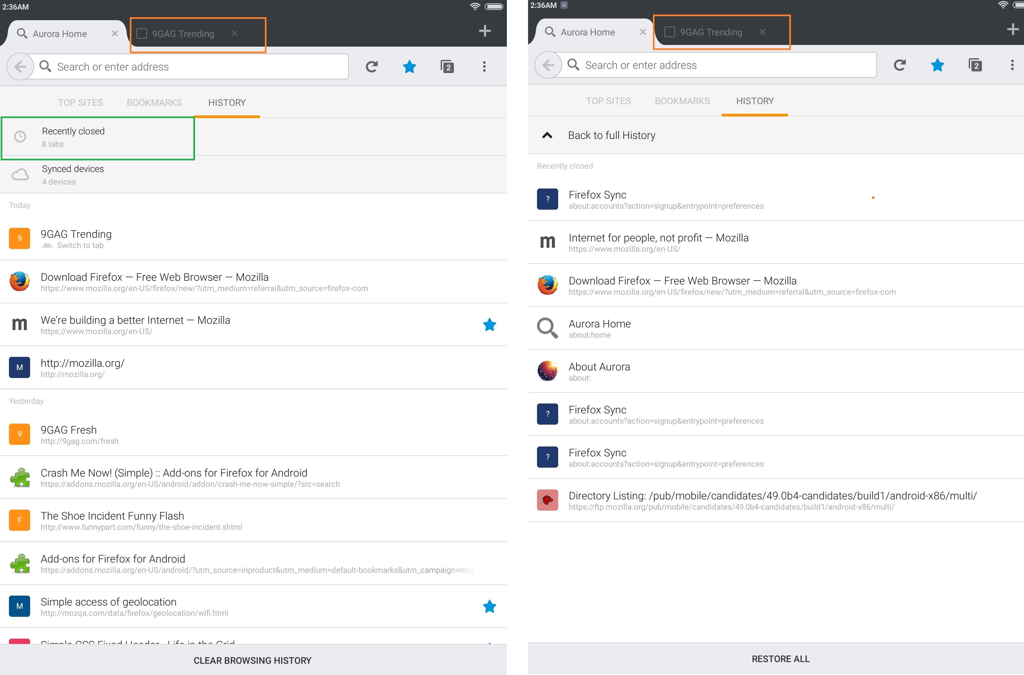Add new tab in left browser

[x=485, y=30]
